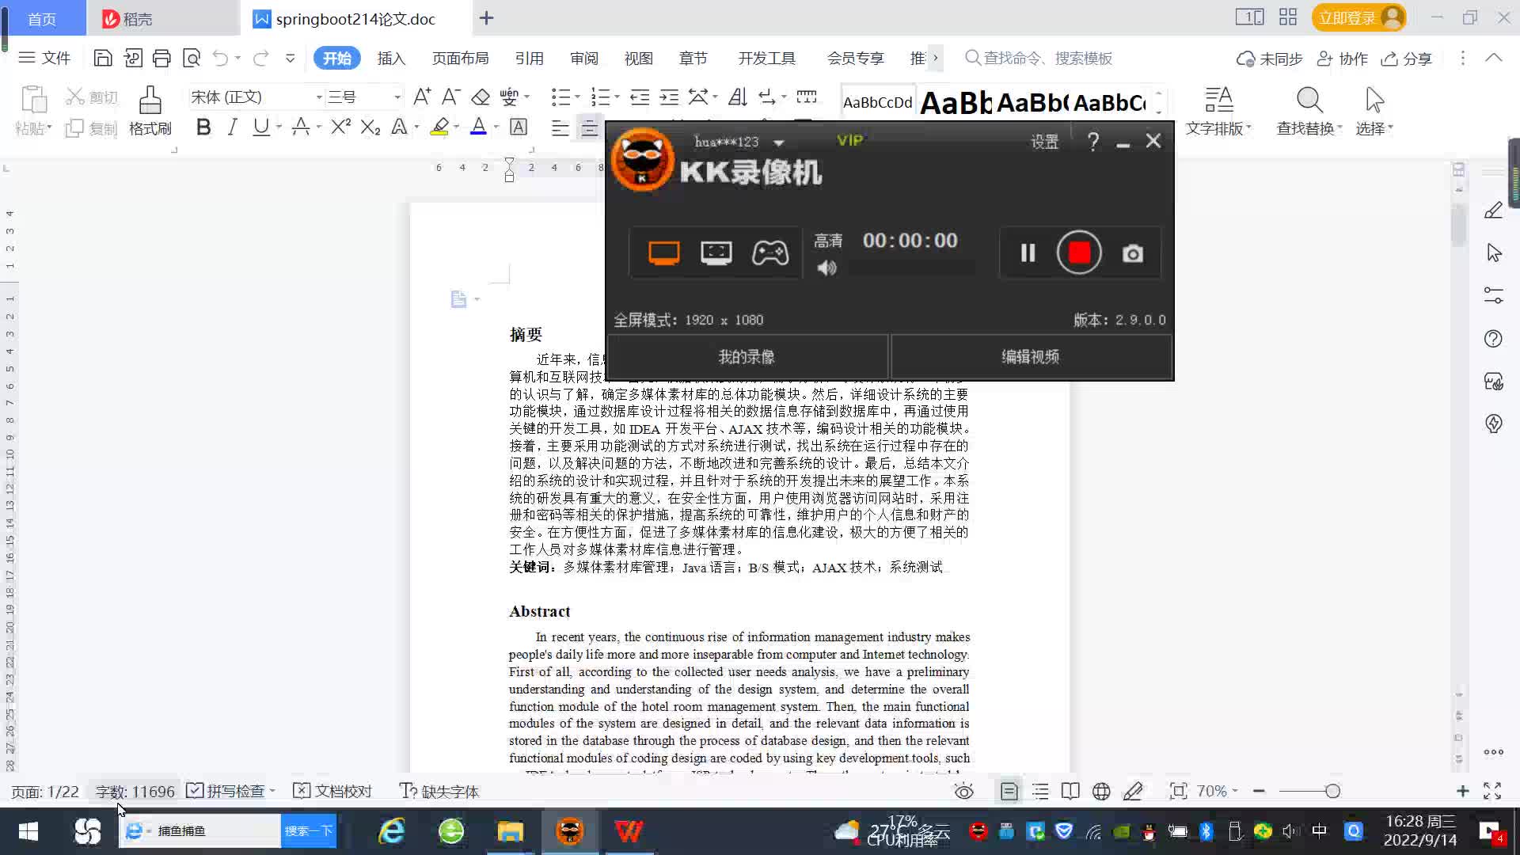Click the font color button
The height and width of the screenshot is (855, 1520).
click(x=478, y=127)
